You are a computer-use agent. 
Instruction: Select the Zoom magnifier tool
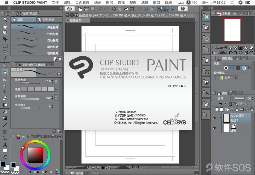tap(5, 20)
